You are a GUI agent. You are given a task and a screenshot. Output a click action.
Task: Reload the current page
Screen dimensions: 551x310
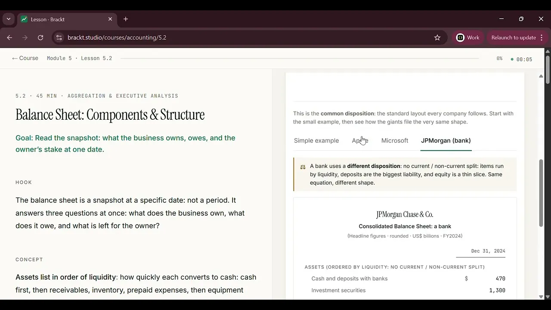pos(40,37)
